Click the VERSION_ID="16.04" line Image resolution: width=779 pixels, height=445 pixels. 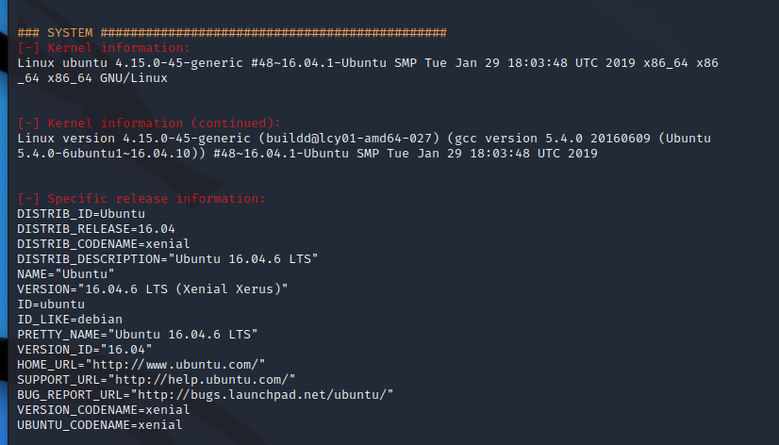pos(85,350)
